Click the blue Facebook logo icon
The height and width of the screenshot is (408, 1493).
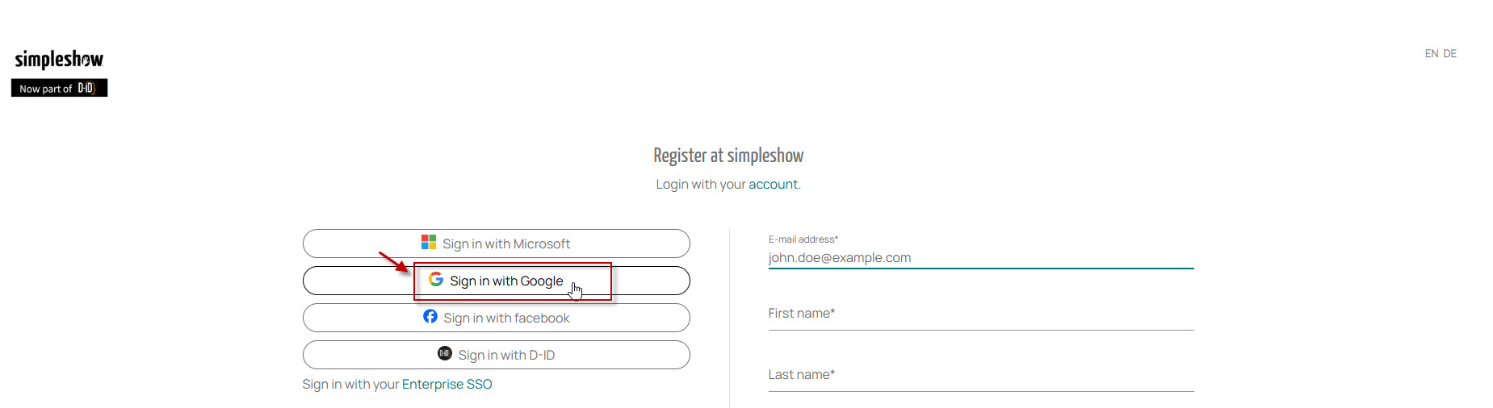tap(430, 317)
